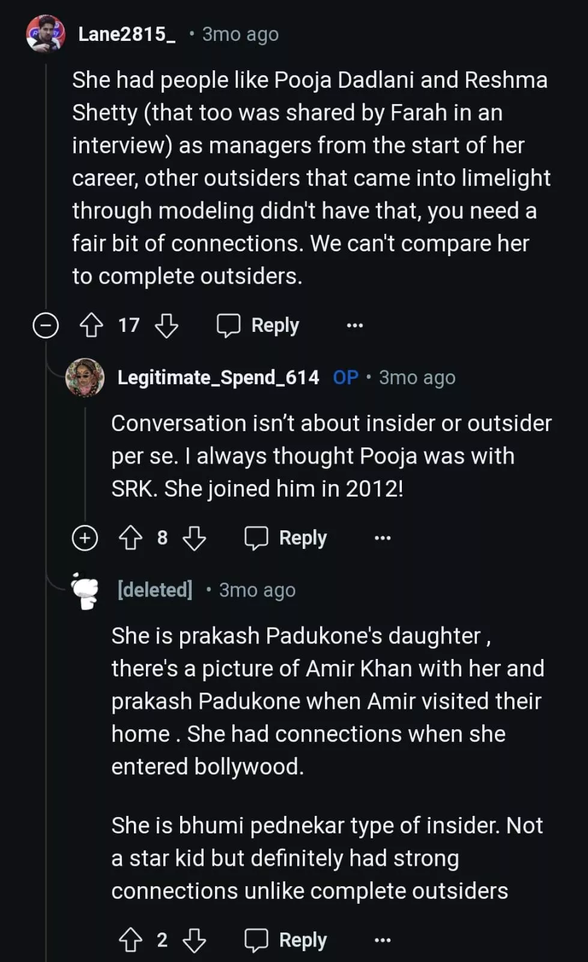Click the deleted user's default avatar
Viewport: 588px width, 962px height.
pyautogui.click(x=85, y=590)
